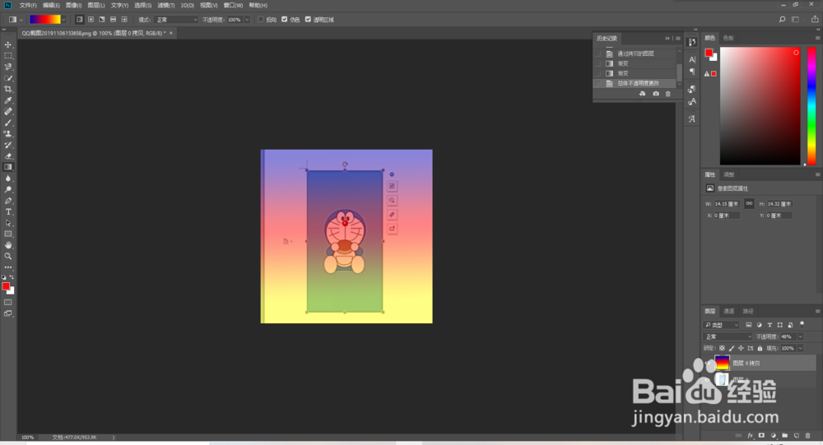Open the layer fill 填充 dropdown arrow

point(801,348)
